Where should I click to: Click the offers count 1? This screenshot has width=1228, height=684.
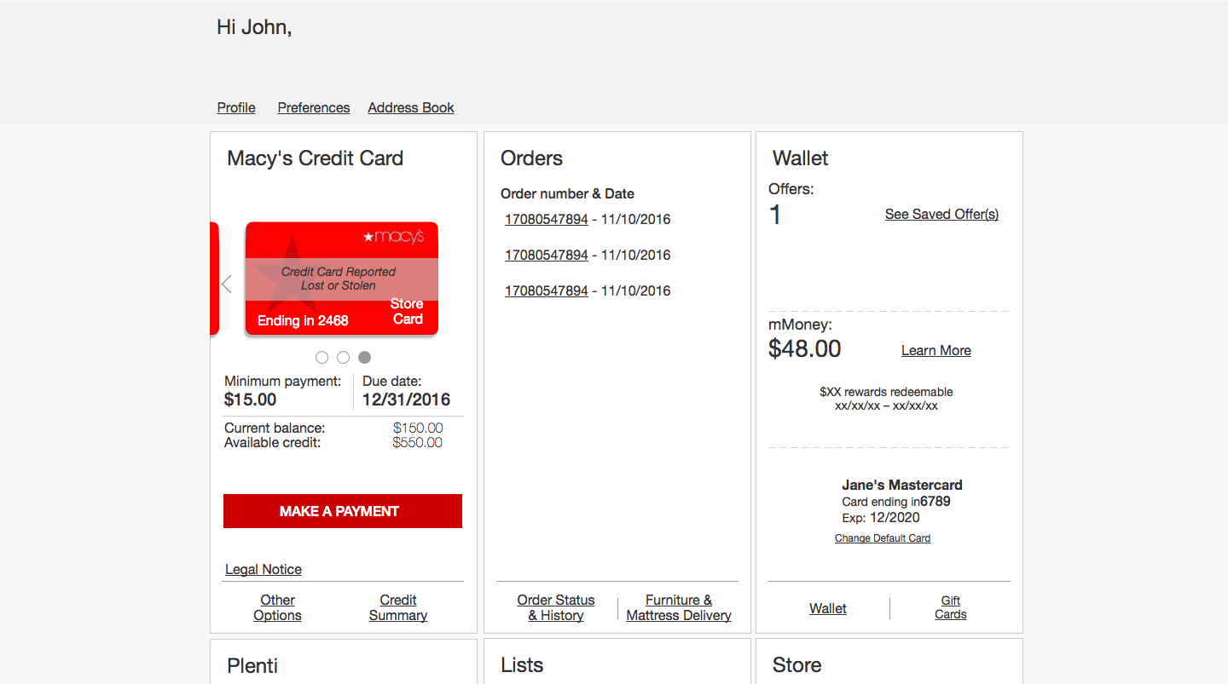click(775, 215)
